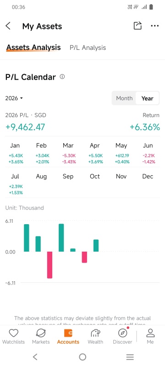Switch calendar view to Month

tap(124, 98)
